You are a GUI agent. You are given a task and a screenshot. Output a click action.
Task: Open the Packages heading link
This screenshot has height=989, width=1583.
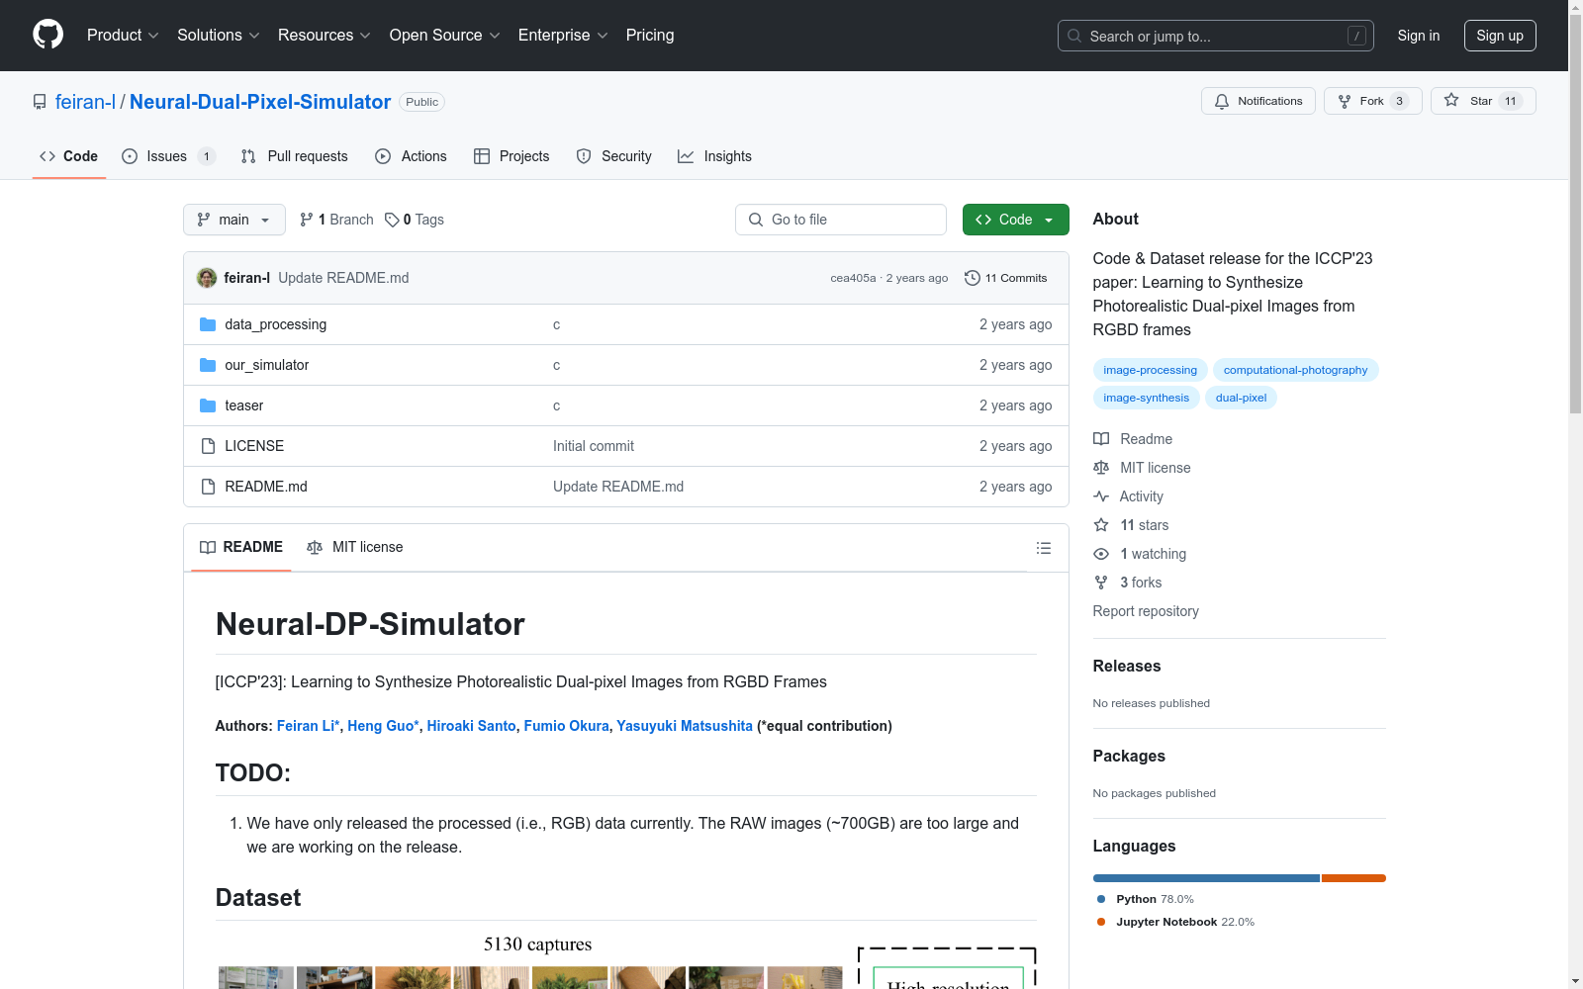1129,756
